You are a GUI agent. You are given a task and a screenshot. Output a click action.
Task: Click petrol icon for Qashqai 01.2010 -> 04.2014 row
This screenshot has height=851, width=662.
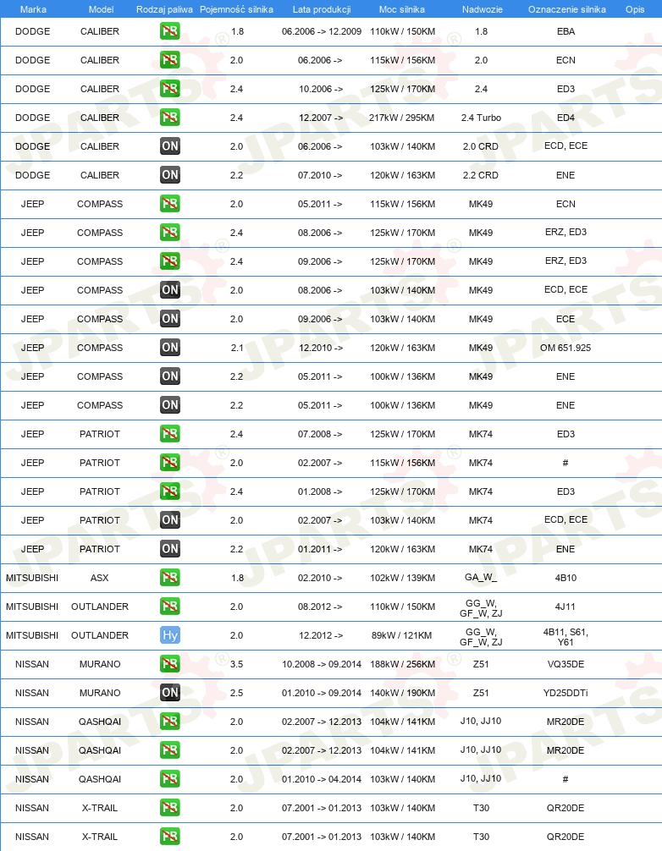(x=170, y=779)
